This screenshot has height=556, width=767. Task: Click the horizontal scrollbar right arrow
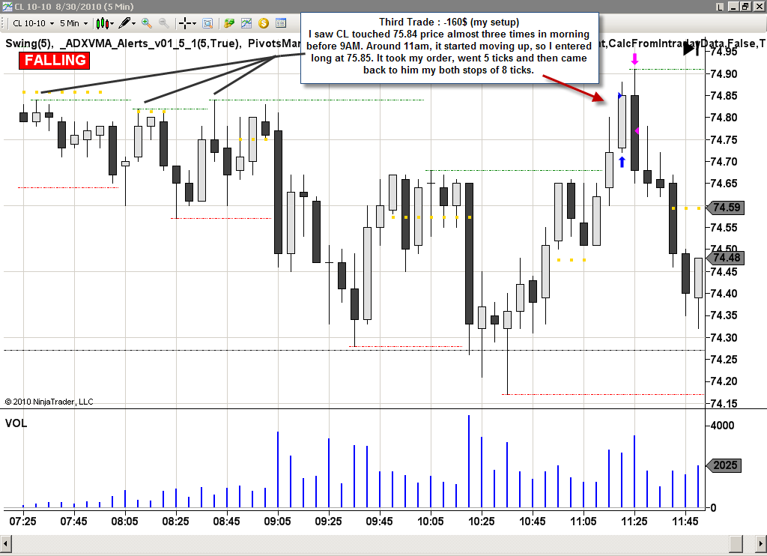[x=761, y=543]
